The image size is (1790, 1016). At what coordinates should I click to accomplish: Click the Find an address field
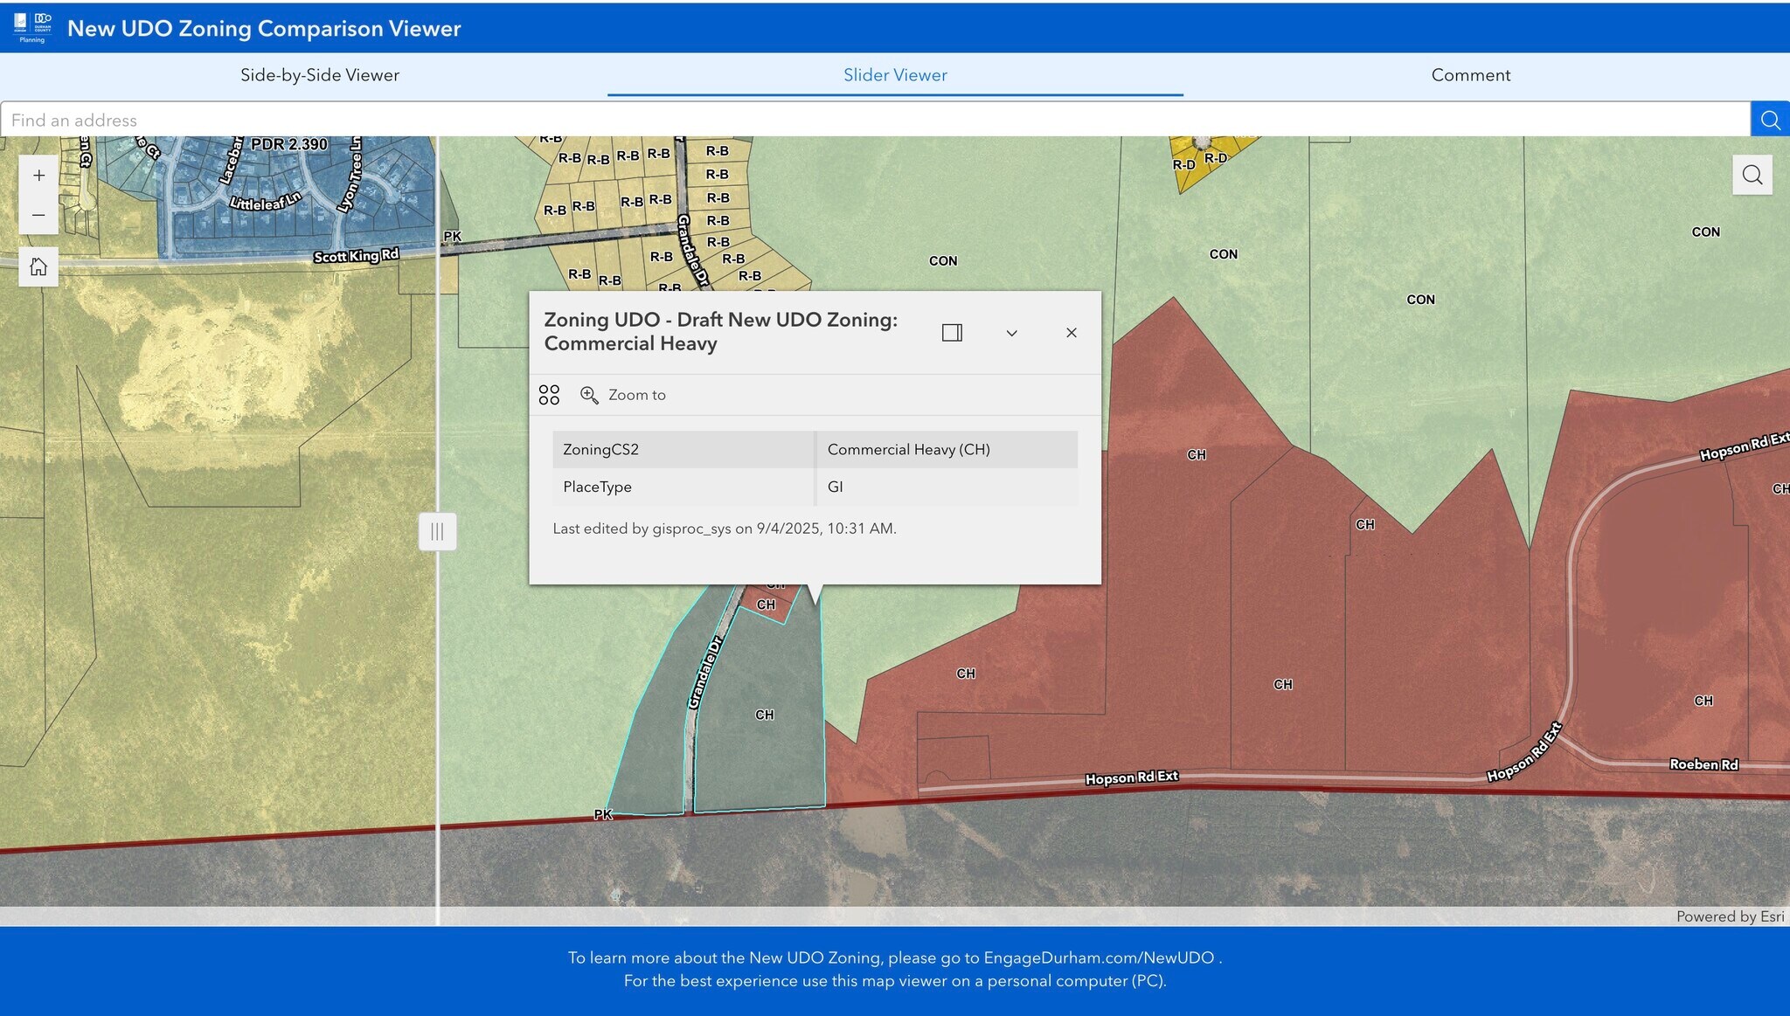pyautogui.click(x=874, y=120)
